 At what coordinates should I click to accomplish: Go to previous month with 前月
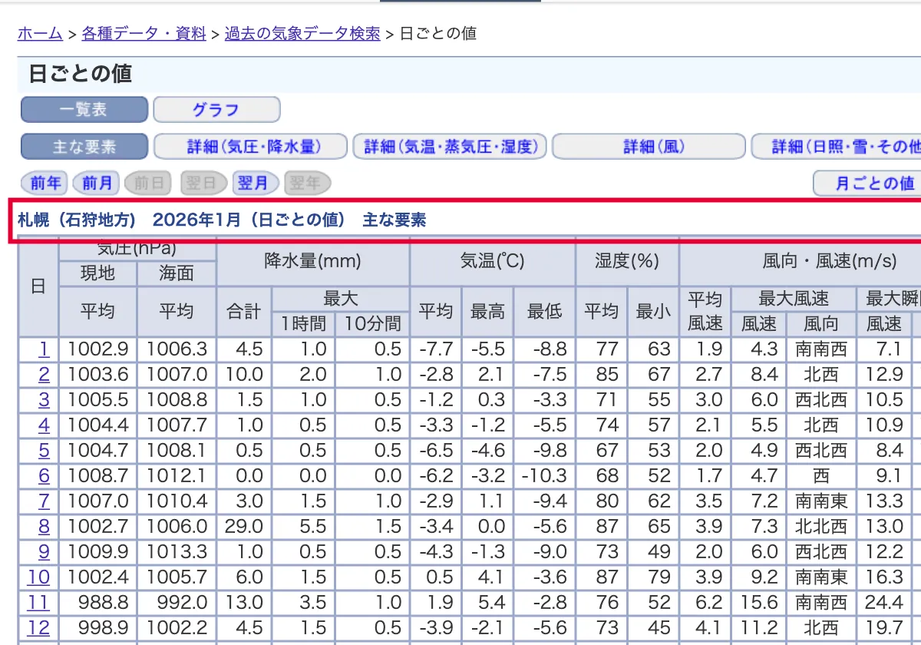point(97,184)
